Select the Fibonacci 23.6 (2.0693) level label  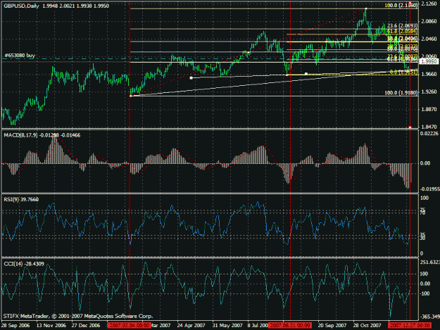tap(403, 25)
